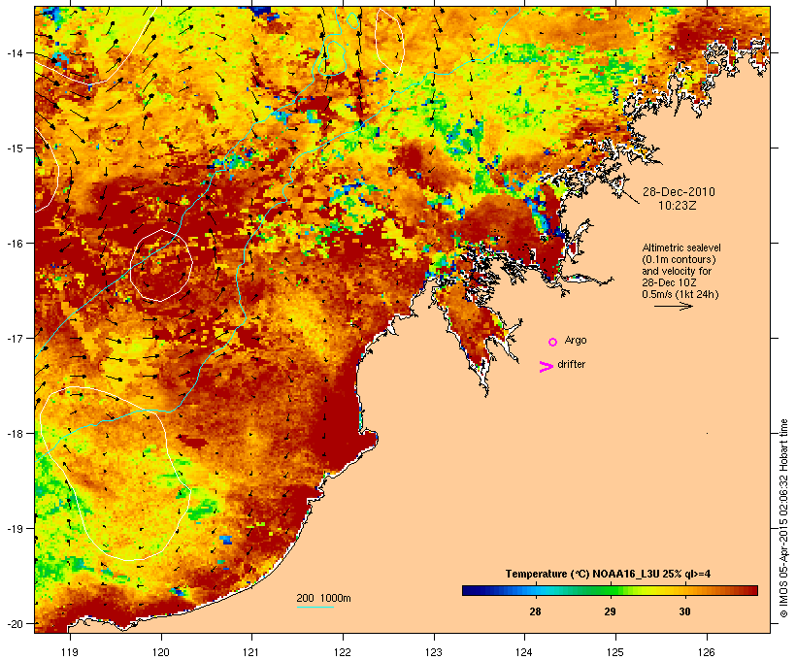Image resolution: width=796 pixels, height=660 pixels.
Task: Click the latitude axis label '-17'
Action: pyautogui.click(x=14, y=338)
